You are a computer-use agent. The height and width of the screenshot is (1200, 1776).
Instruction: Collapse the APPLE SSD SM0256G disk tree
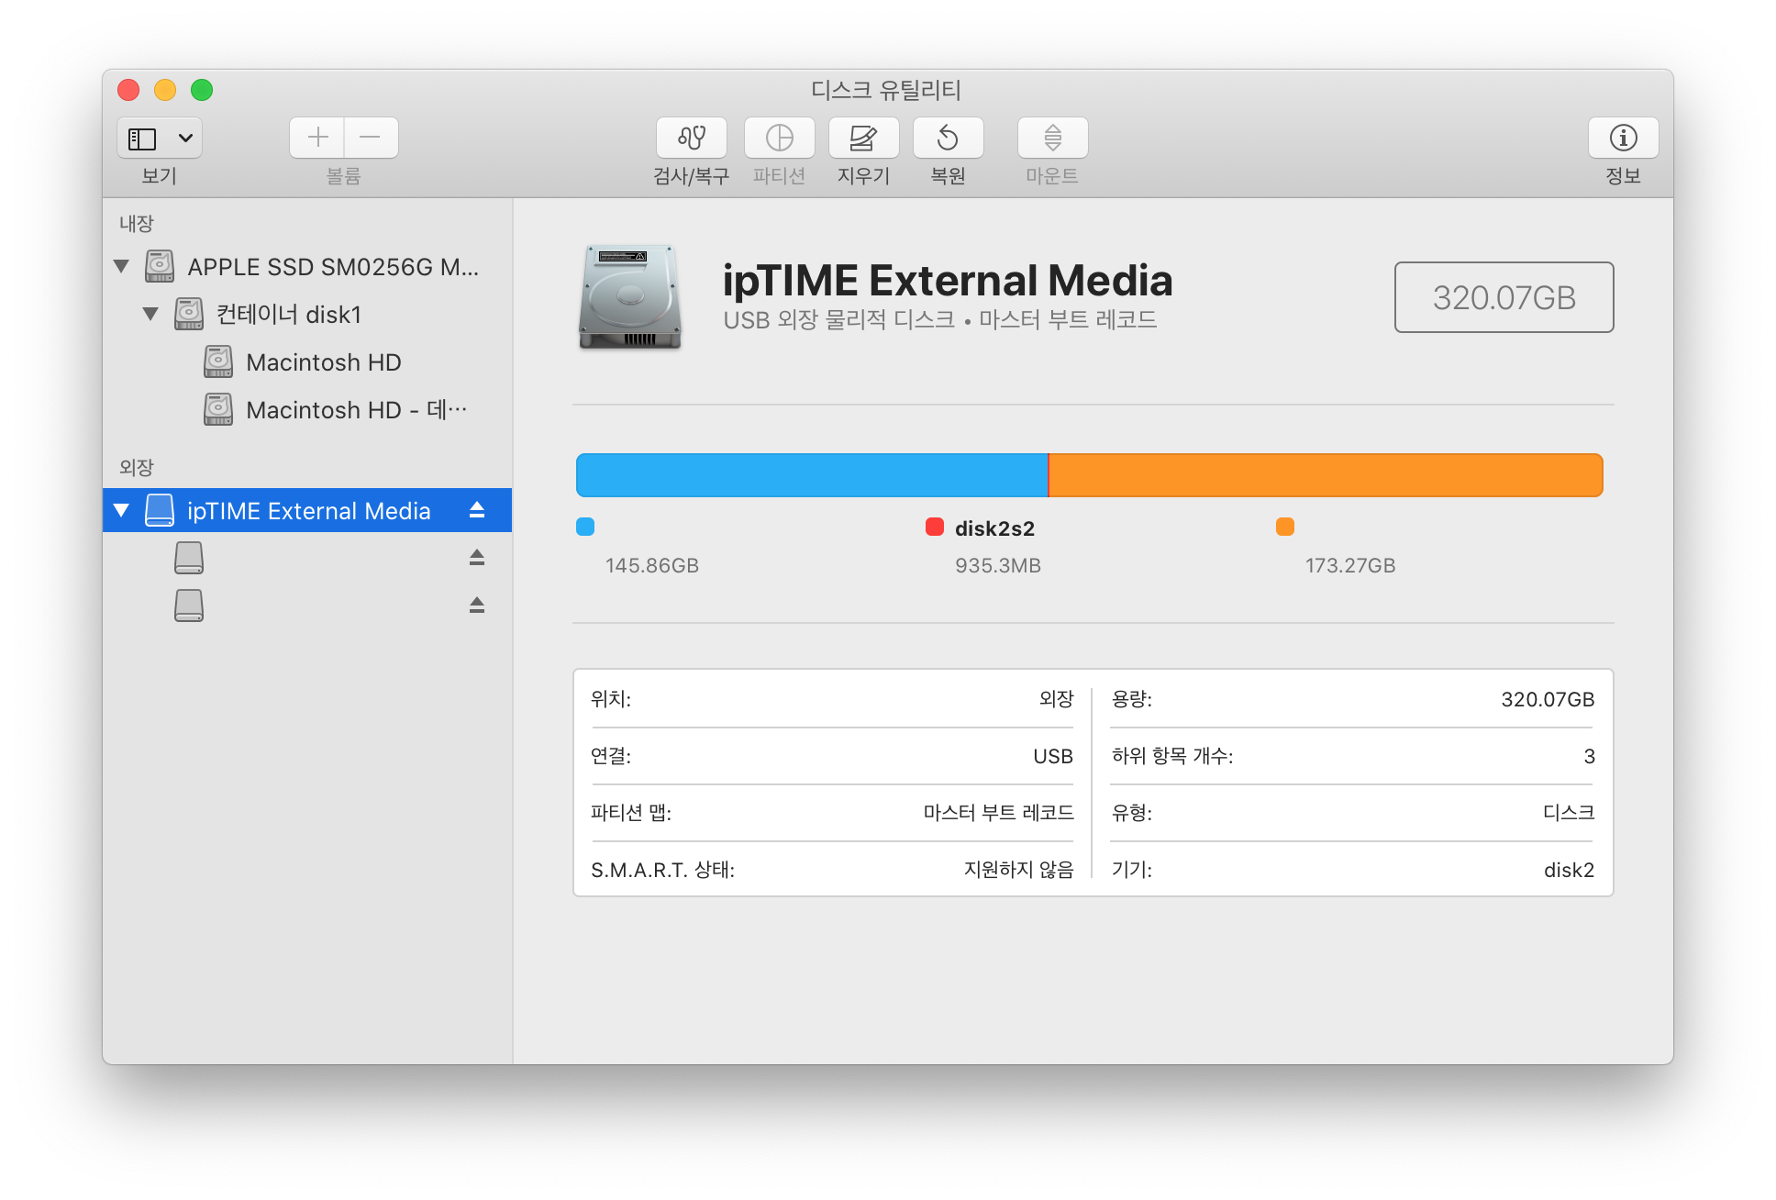click(x=121, y=266)
